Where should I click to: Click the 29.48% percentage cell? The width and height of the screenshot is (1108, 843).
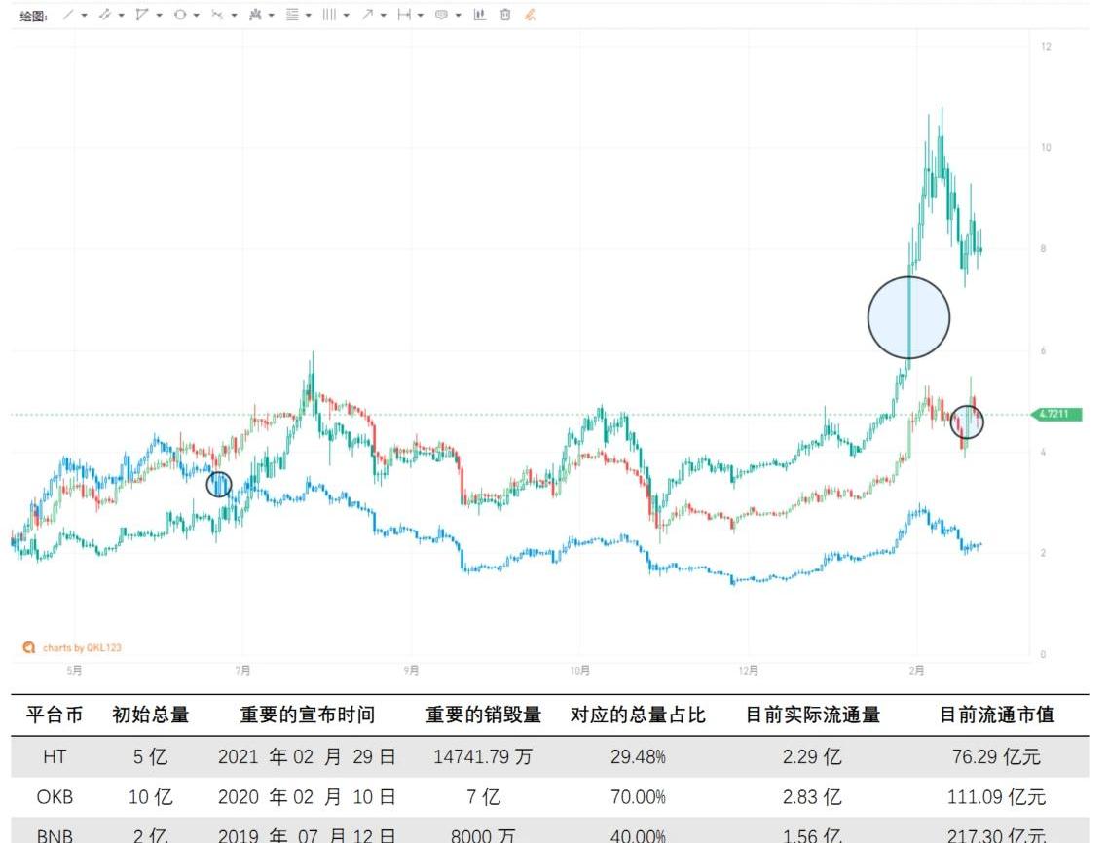638,756
